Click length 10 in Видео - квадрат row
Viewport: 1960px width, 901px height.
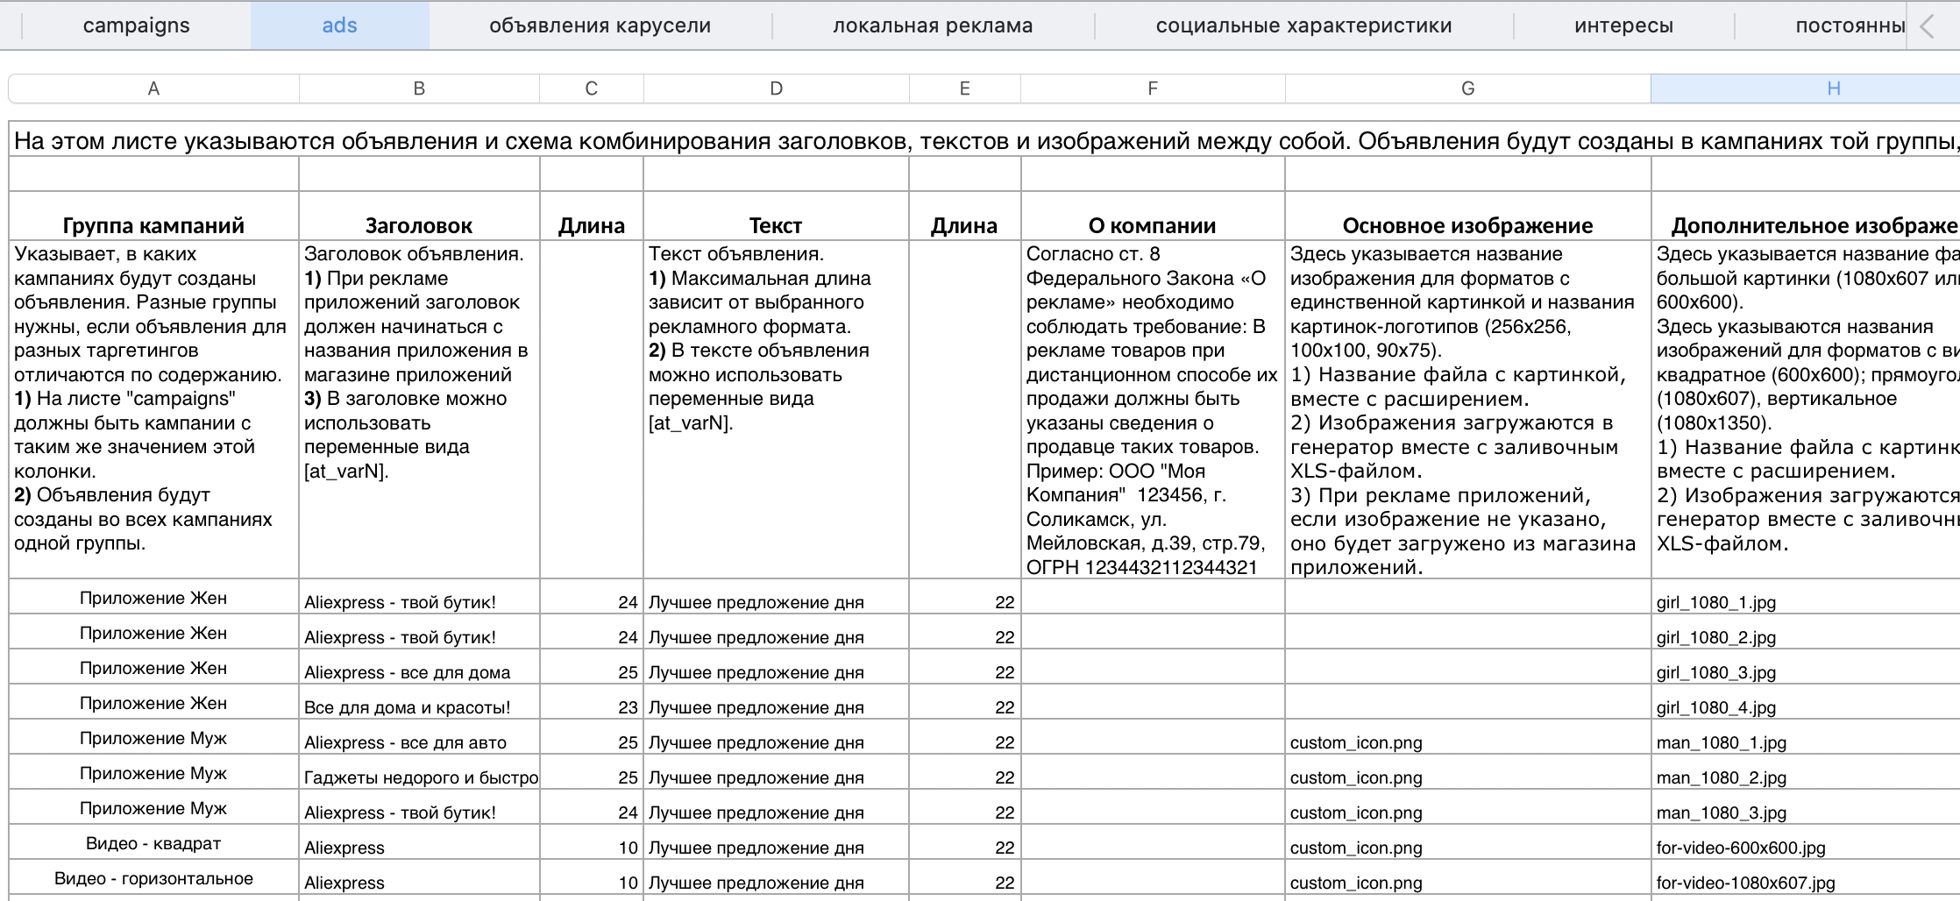coord(592,842)
